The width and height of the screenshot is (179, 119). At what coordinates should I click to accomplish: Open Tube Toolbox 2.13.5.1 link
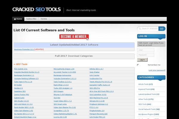click(63, 82)
